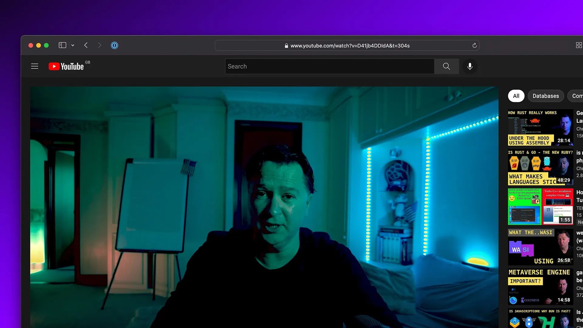583x328 pixels.
Task: Go back with the left arrow
Action: point(86,45)
